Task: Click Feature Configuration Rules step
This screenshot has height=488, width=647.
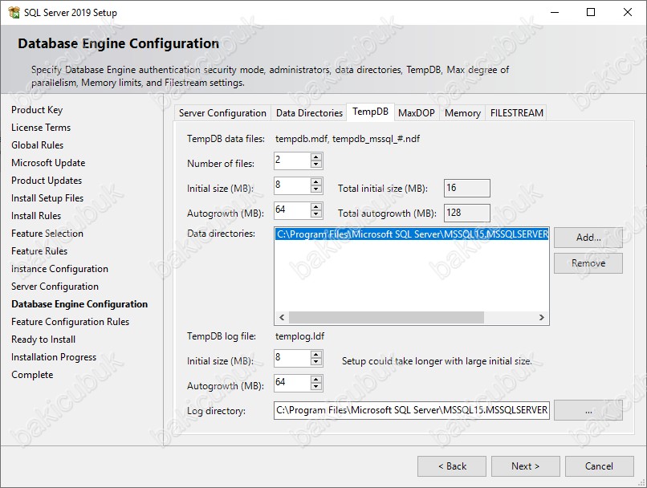Action: click(70, 322)
